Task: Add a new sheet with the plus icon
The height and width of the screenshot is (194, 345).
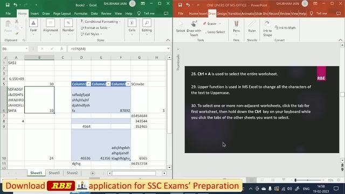Action: (93, 174)
